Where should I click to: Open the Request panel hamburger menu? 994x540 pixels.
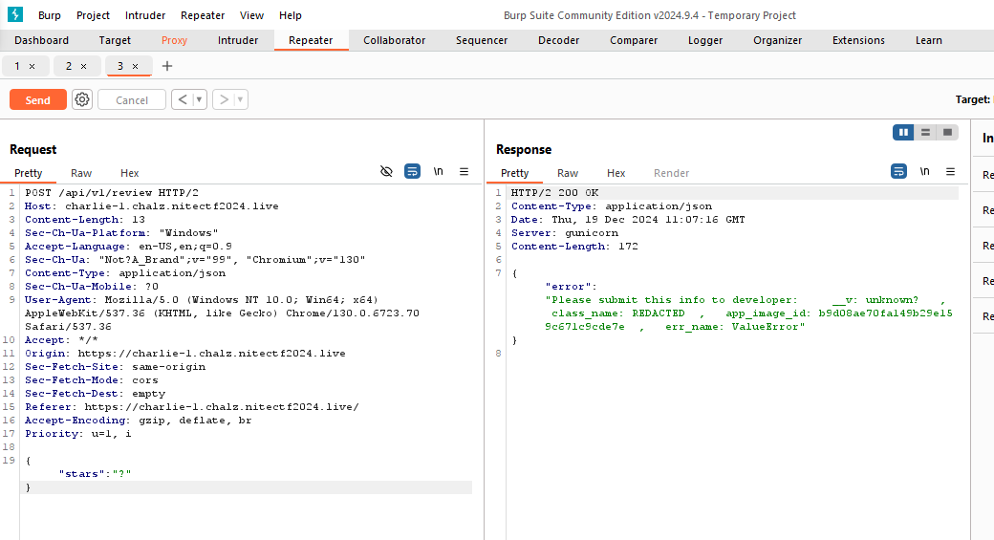(465, 172)
